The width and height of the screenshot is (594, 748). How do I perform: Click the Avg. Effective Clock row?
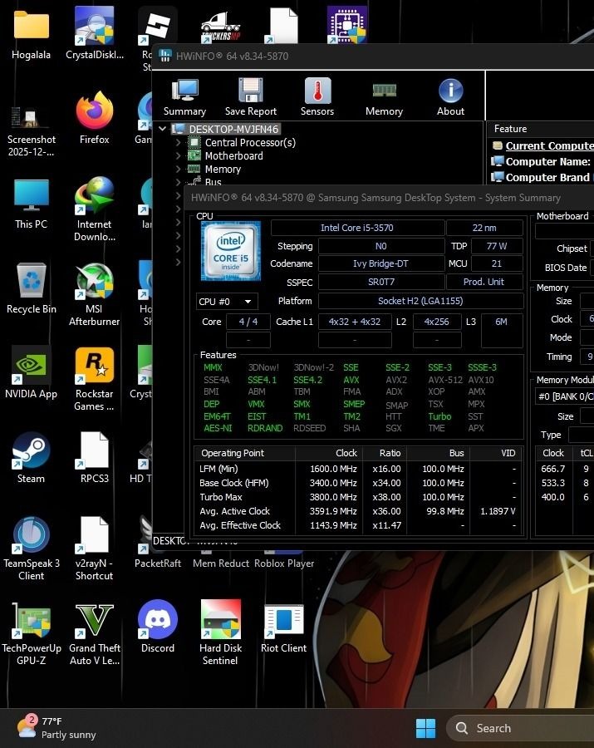click(357, 525)
